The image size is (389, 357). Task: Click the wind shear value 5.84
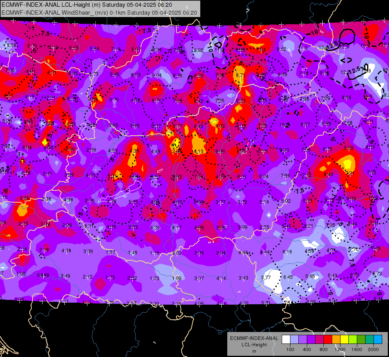tap(94, 49)
